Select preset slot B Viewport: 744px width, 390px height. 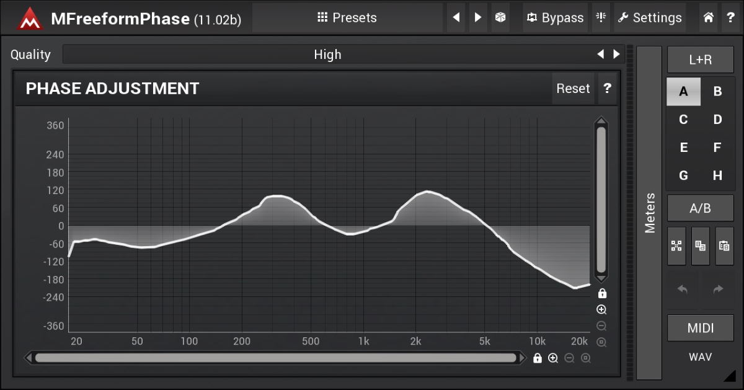pos(717,92)
